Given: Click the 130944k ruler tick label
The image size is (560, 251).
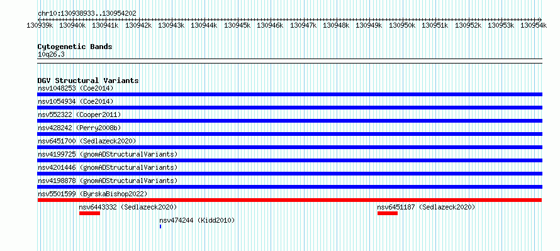Looking at the screenshot, I should coord(204,25).
